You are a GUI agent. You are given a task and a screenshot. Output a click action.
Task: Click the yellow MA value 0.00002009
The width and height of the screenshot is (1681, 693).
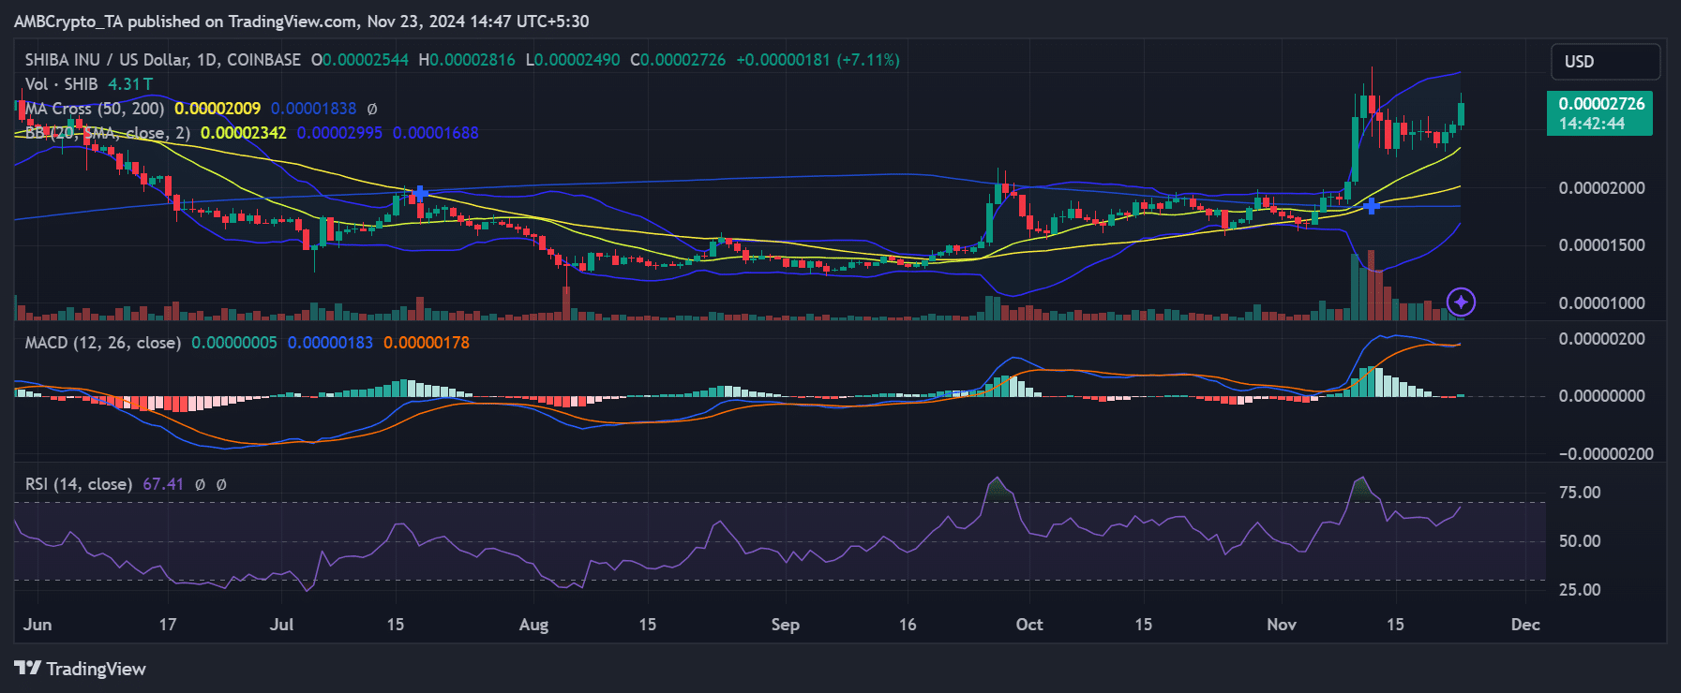tap(218, 109)
